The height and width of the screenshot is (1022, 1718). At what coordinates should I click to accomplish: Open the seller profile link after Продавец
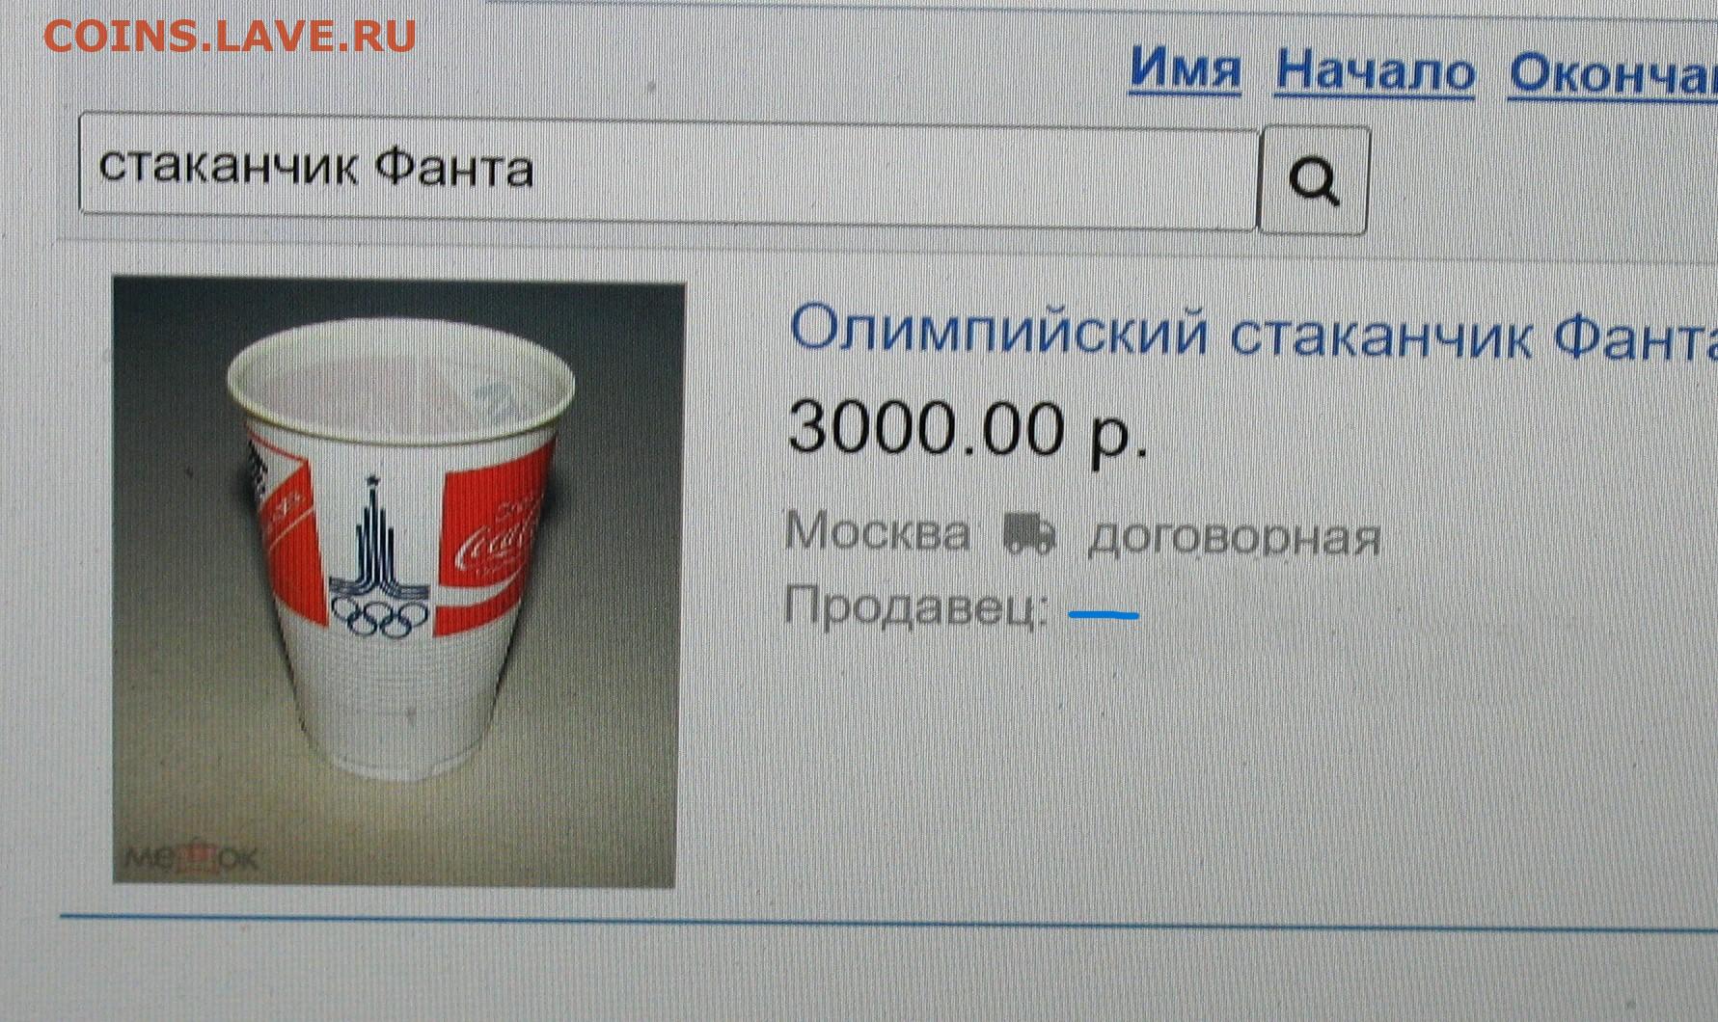pyautogui.click(x=1104, y=613)
